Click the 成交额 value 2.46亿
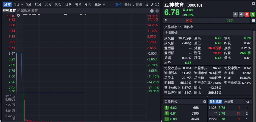This screenshot has height=122, width=256. point(187,43)
